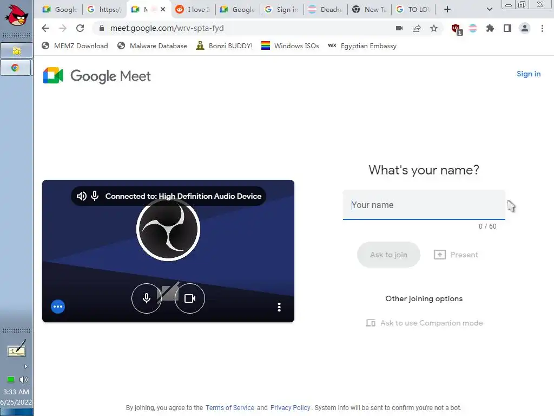Image resolution: width=554 pixels, height=416 pixels.
Task: Open the Privacy Policy link
Action: coord(290,407)
